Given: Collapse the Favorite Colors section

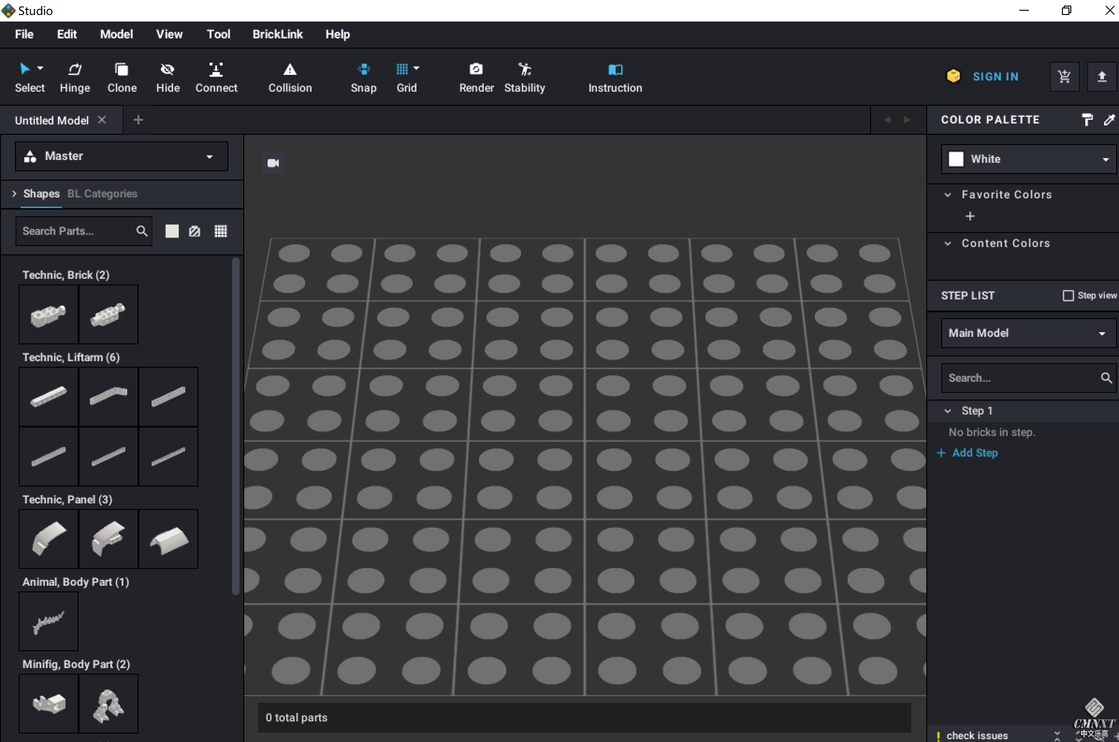Looking at the screenshot, I should click(x=948, y=195).
